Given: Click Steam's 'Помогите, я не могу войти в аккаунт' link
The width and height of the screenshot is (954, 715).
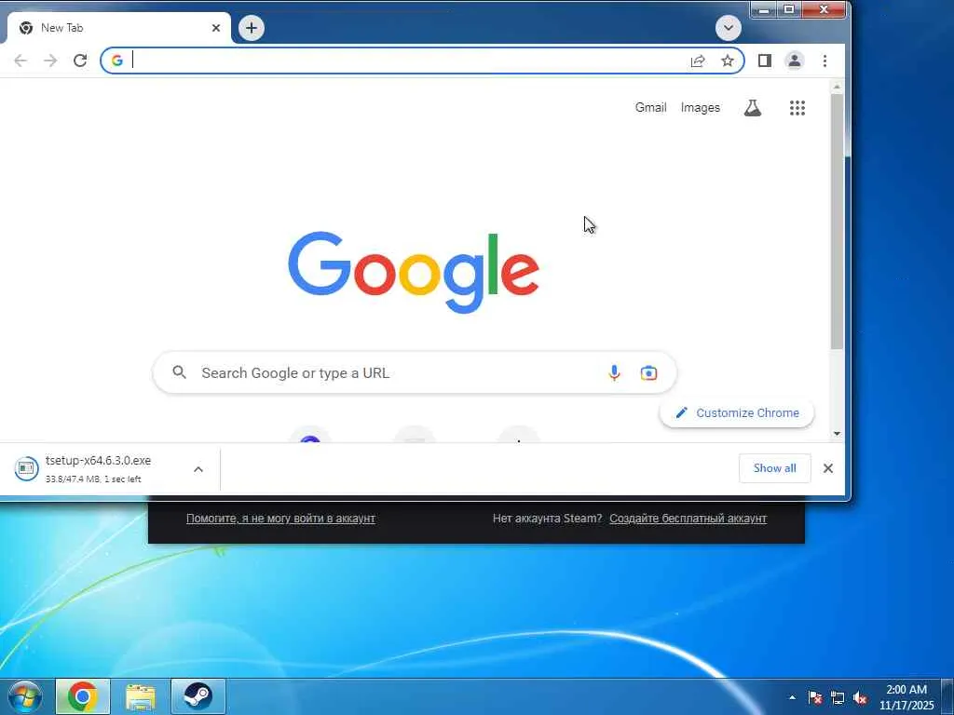Looking at the screenshot, I should 280,519.
